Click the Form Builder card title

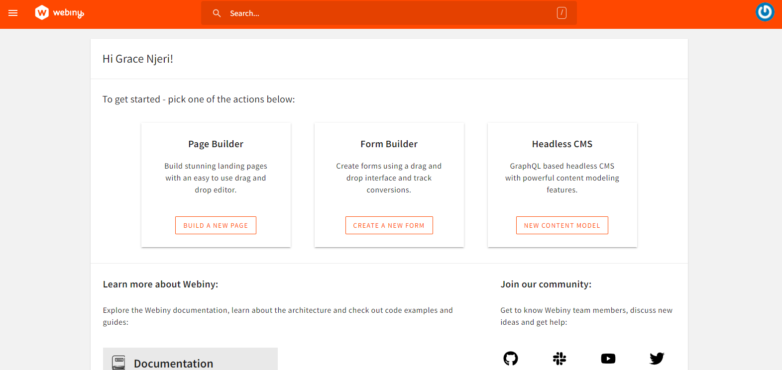(389, 144)
